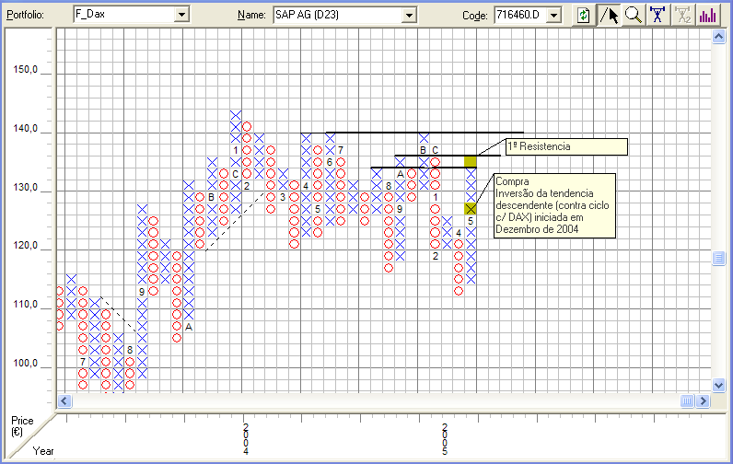Screen dimensions: 733x464
Task: Click the vertical scrollbar thumb
Action: pyautogui.click(x=718, y=260)
